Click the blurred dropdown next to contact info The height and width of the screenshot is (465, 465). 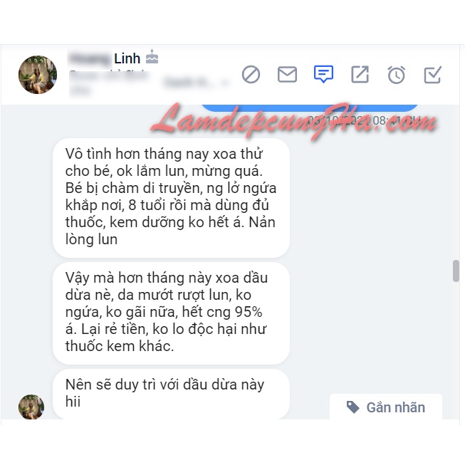coord(196,82)
